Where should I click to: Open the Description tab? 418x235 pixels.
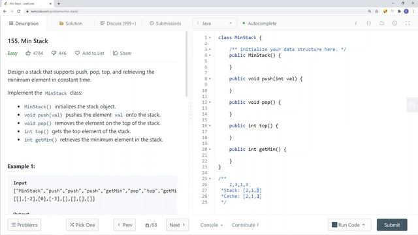[x=24, y=23]
